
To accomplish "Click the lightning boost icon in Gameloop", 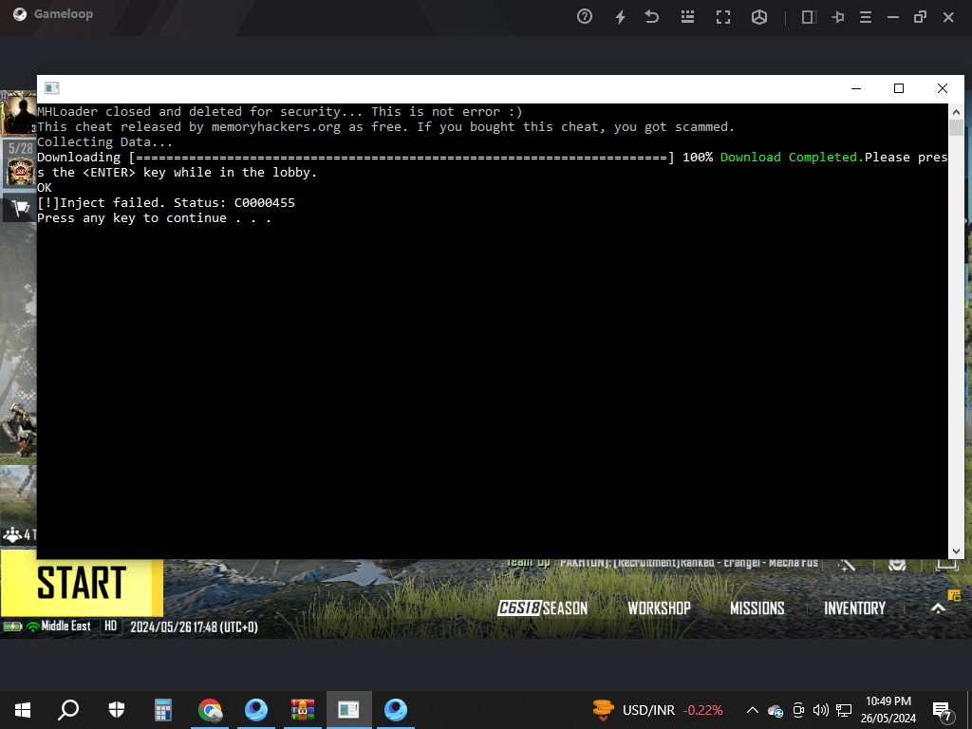I will 620,17.
